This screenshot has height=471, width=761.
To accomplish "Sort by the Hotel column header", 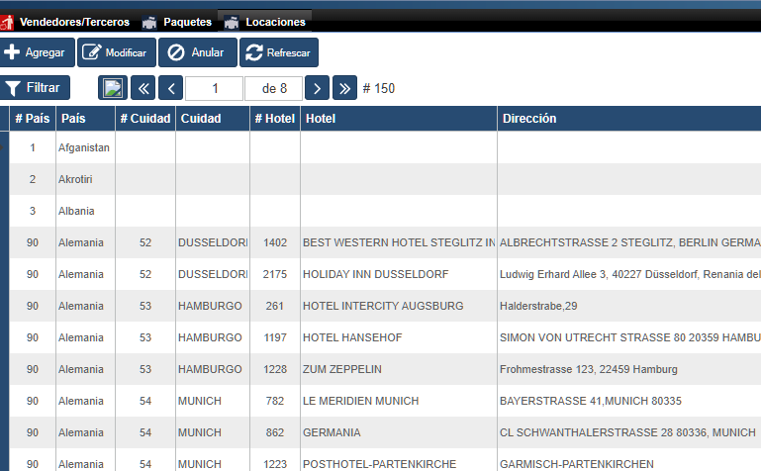I will click(398, 119).
